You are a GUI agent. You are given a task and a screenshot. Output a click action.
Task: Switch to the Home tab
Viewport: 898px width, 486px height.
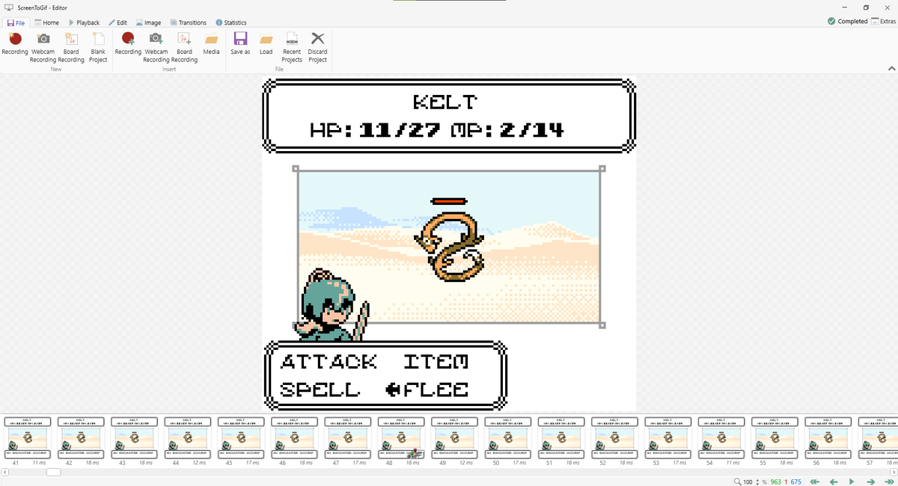pyautogui.click(x=46, y=22)
